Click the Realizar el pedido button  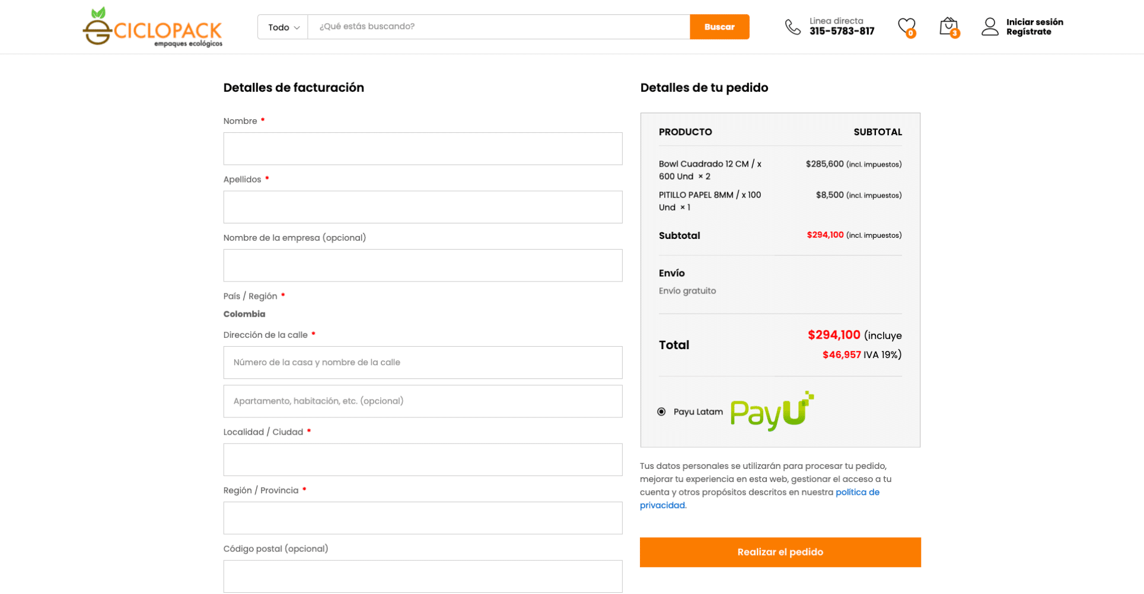(780, 552)
